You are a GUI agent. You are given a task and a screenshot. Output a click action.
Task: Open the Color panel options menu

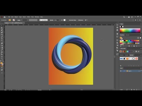click(x=141, y=24)
